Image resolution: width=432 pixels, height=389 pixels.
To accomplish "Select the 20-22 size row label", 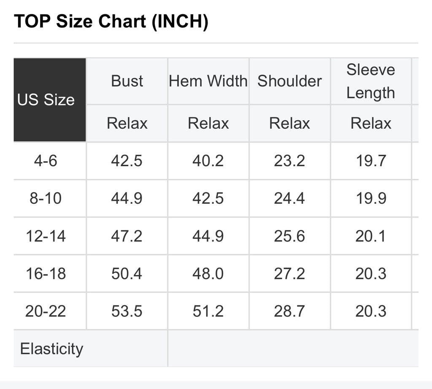I will pyautogui.click(x=46, y=311).
